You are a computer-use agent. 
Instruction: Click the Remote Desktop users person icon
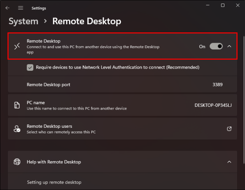(17, 129)
